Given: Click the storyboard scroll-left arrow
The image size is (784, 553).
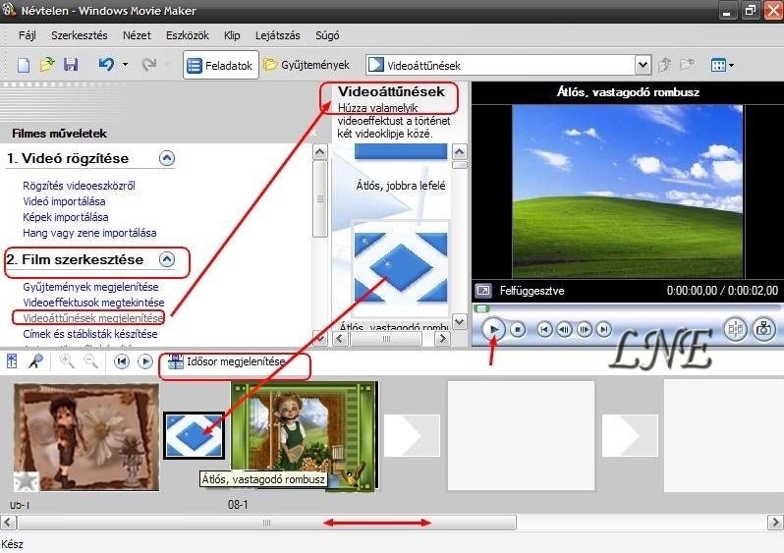Looking at the screenshot, I should [8, 523].
